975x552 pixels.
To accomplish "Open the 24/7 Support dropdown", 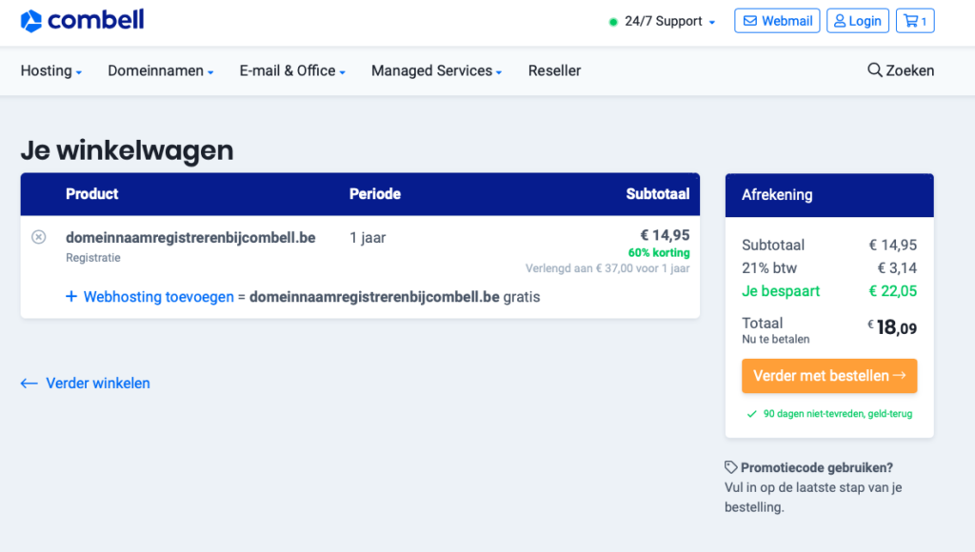I will pos(669,21).
